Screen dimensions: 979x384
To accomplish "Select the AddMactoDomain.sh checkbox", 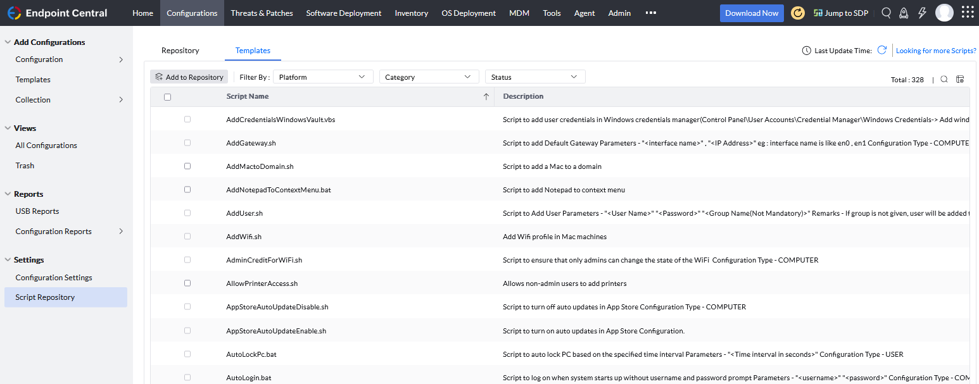I will (x=187, y=166).
